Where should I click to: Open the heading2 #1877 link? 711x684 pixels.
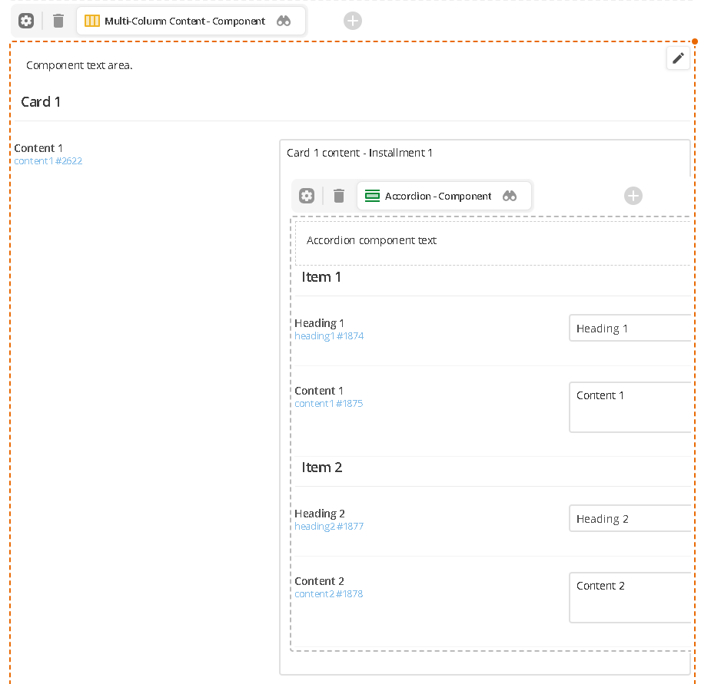point(329,526)
